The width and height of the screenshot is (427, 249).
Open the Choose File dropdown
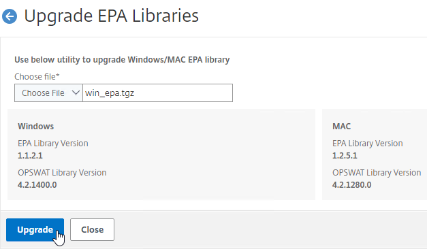[x=48, y=93]
